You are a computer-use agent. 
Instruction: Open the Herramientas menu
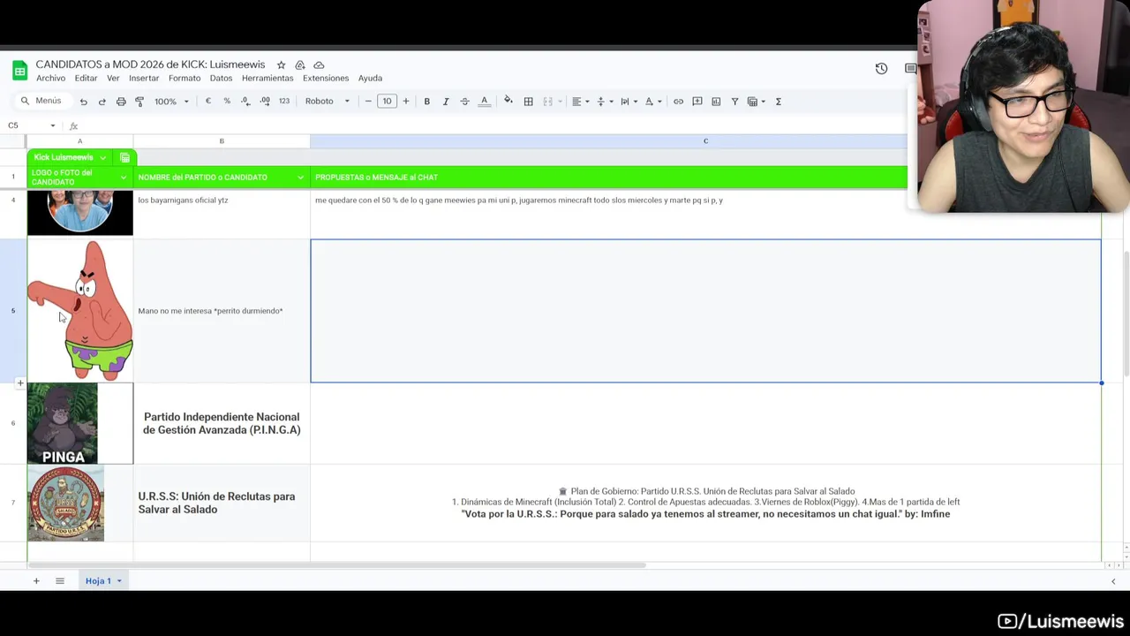coord(267,78)
